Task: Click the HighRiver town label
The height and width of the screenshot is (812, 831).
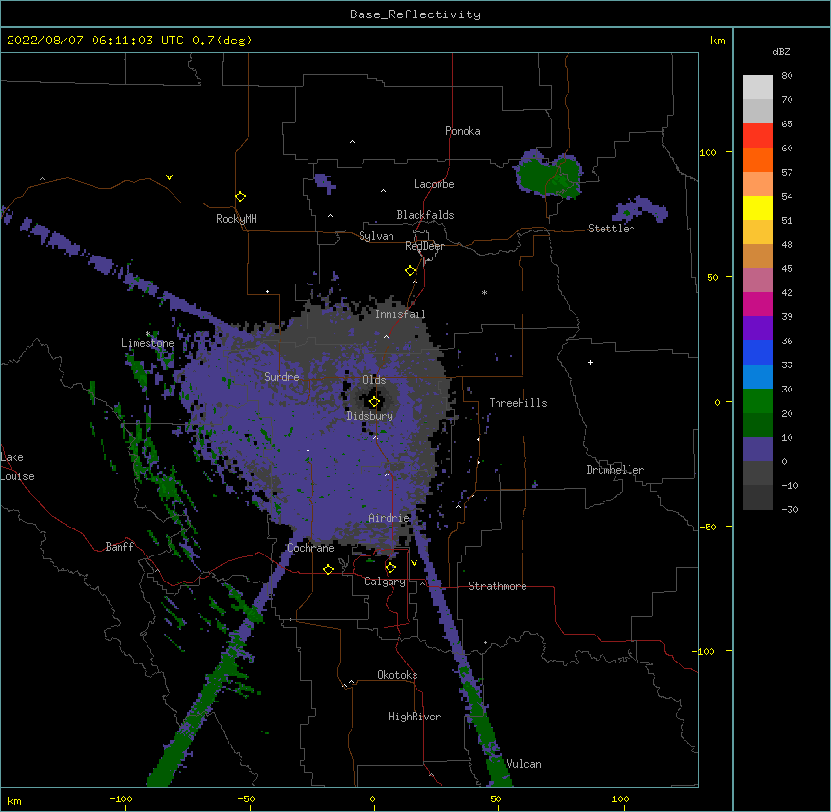Action: [x=415, y=717]
